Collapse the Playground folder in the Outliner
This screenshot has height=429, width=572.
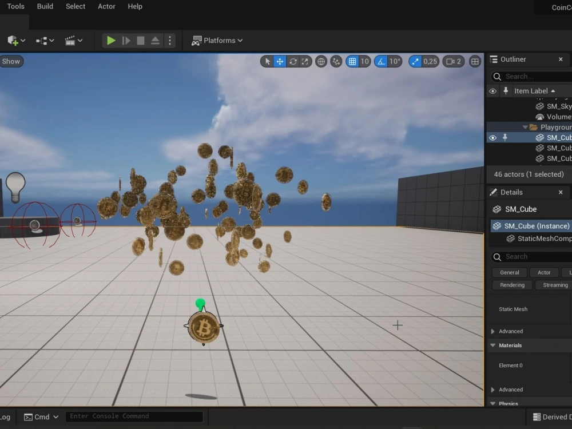pos(525,127)
